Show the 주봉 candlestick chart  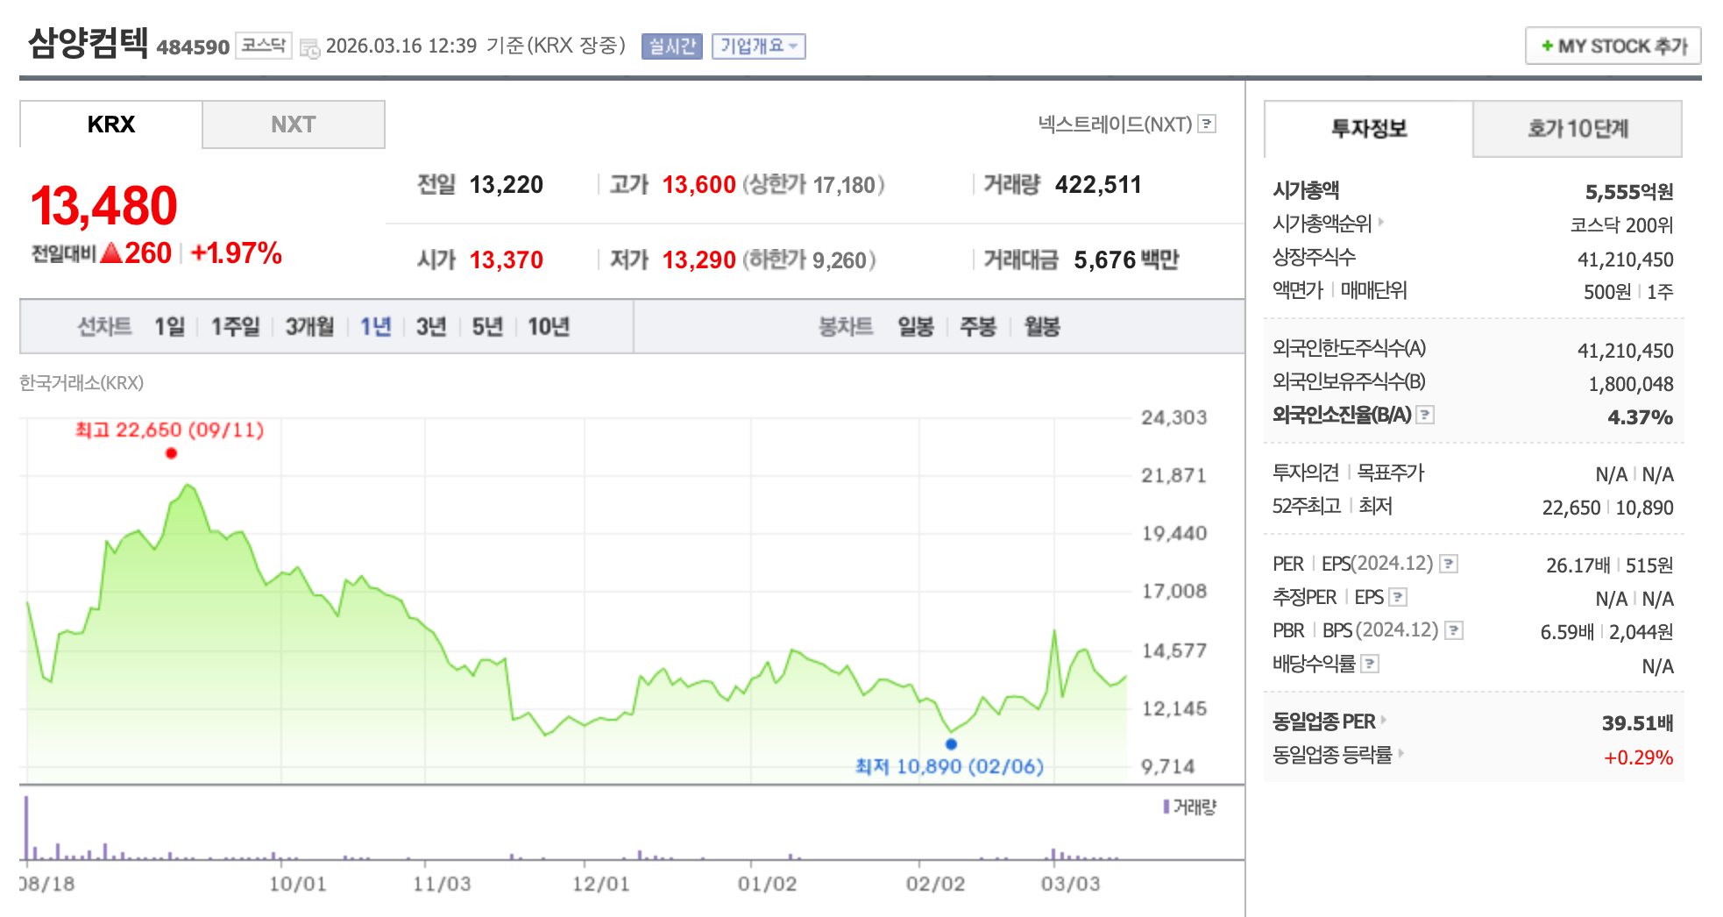coord(978,327)
